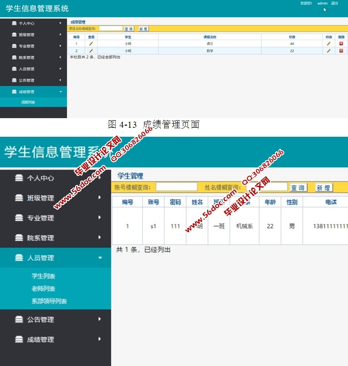
Task: Collapse the open 人员管理 arrow on the 学生管理 page
Action: pos(100,258)
